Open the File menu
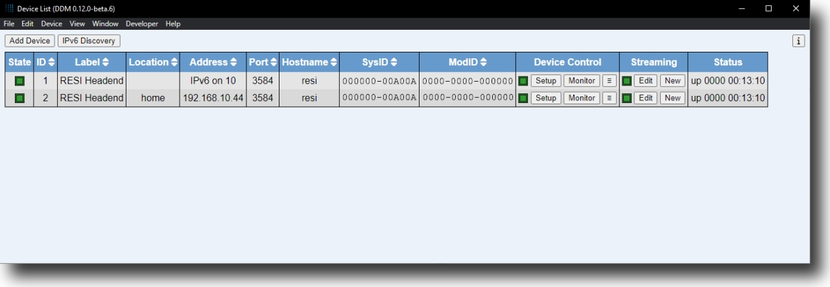This screenshot has width=830, height=287. [9, 24]
